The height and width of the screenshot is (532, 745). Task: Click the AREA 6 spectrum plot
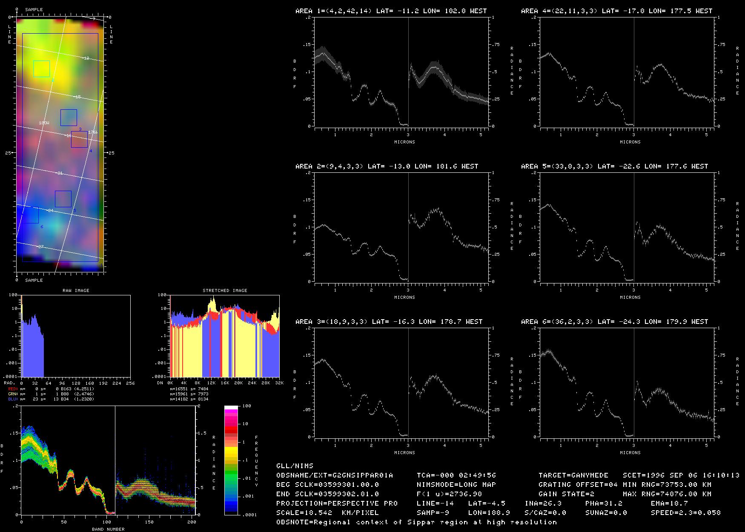(628, 383)
